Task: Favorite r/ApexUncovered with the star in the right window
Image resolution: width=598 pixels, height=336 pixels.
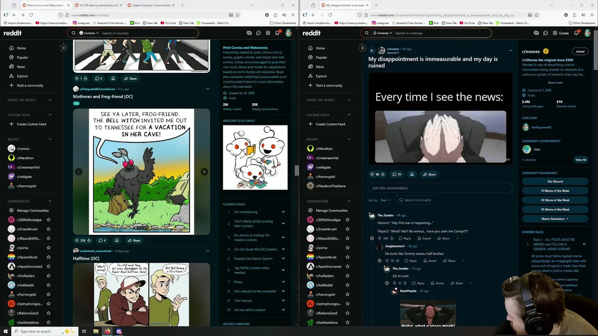Action: coord(348,266)
